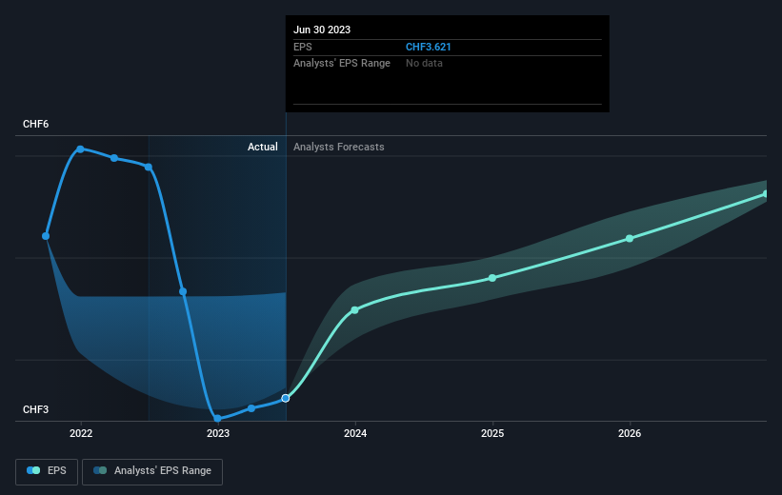Click the CHF6 y-axis label
This screenshot has width=782, height=495.
tap(35, 124)
